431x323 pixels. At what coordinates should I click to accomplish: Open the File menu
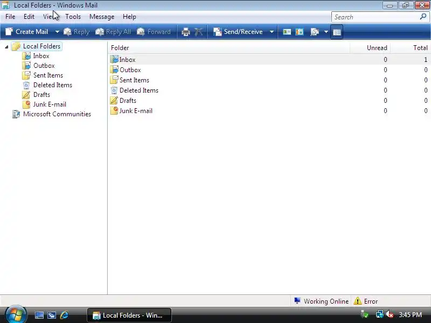(10, 17)
